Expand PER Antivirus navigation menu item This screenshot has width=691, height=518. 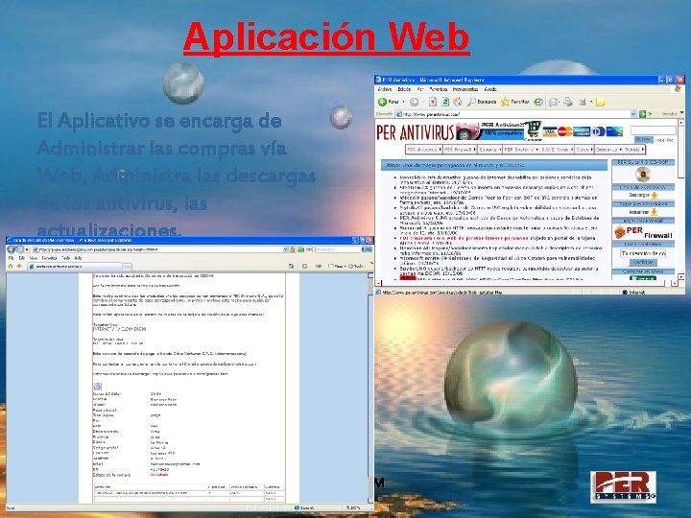[x=423, y=150]
